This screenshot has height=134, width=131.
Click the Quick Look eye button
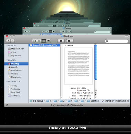(61, 41)
